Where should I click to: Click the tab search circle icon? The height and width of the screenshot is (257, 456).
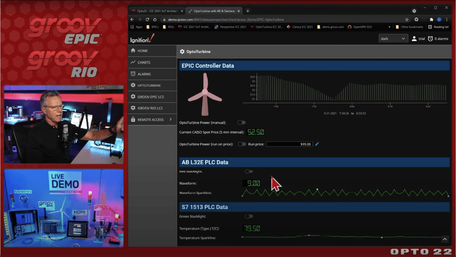pos(414,11)
